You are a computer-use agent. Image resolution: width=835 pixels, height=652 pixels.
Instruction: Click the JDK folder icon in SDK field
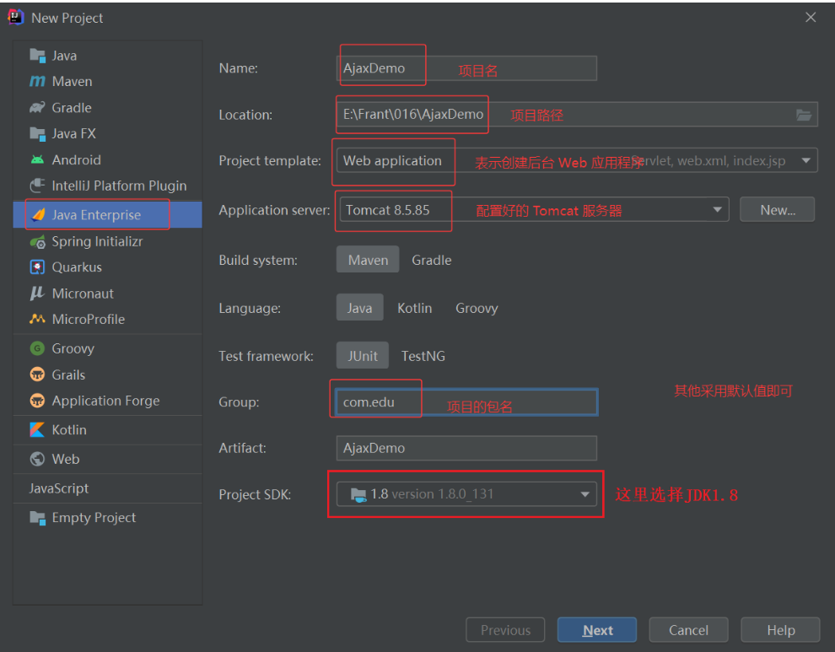coord(358,495)
